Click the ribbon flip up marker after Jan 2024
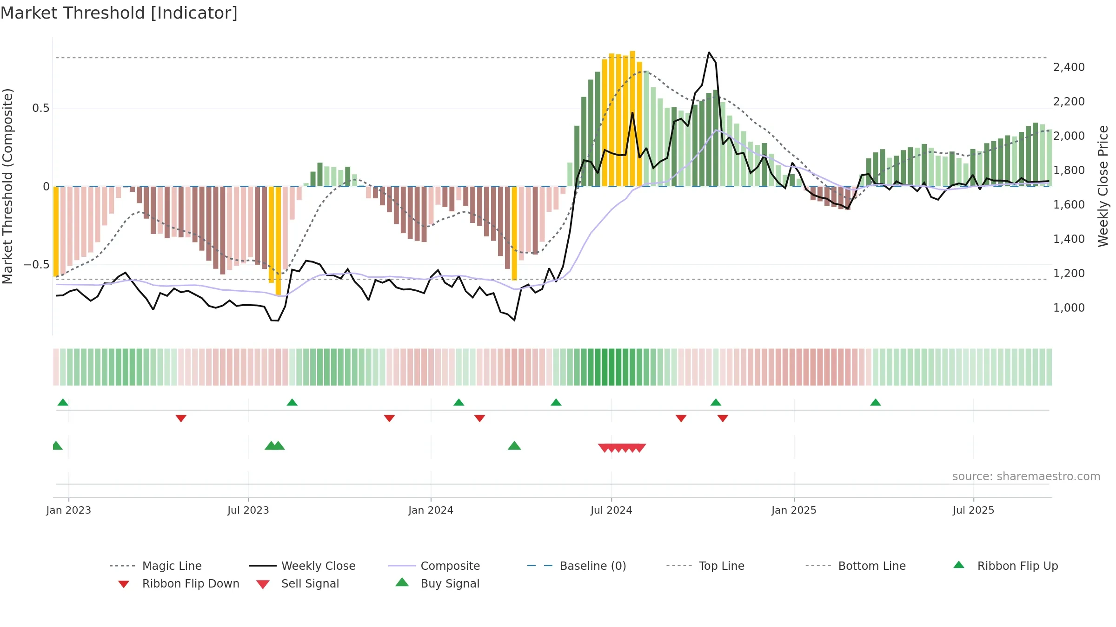Image resolution: width=1116 pixels, height=627 pixels. pos(459,402)
